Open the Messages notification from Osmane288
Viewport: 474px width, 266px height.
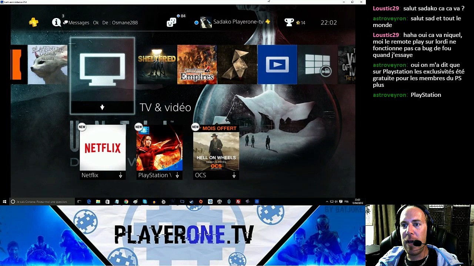pos(101,23)
